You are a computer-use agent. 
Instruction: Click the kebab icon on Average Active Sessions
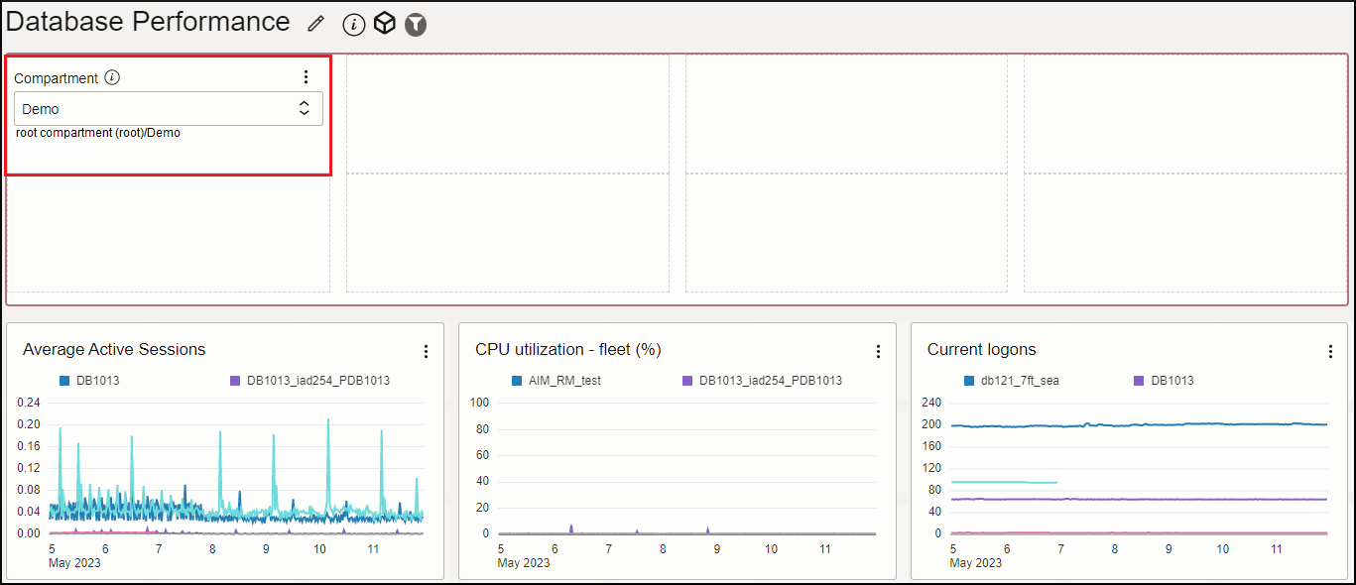[x=426, y=350]
